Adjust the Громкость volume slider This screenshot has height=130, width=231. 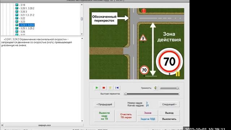pyautogui.click(x=169, y=88)
